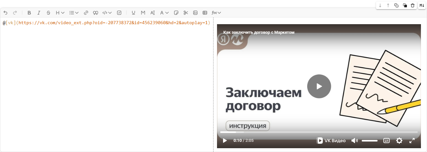Open the code block dropdown
The height and width of the screenshot is (152, 427).
click(x=107, y=13)
